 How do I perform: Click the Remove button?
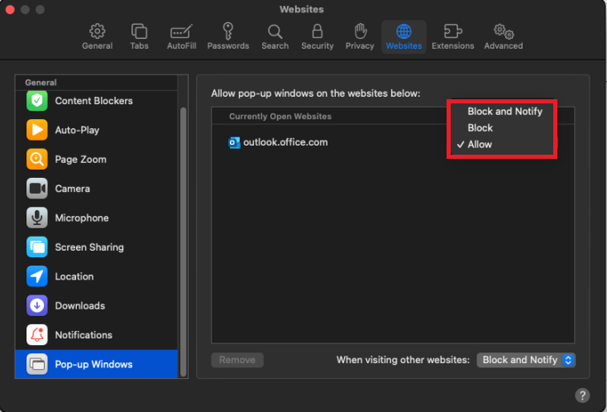(x=237, y=360)
